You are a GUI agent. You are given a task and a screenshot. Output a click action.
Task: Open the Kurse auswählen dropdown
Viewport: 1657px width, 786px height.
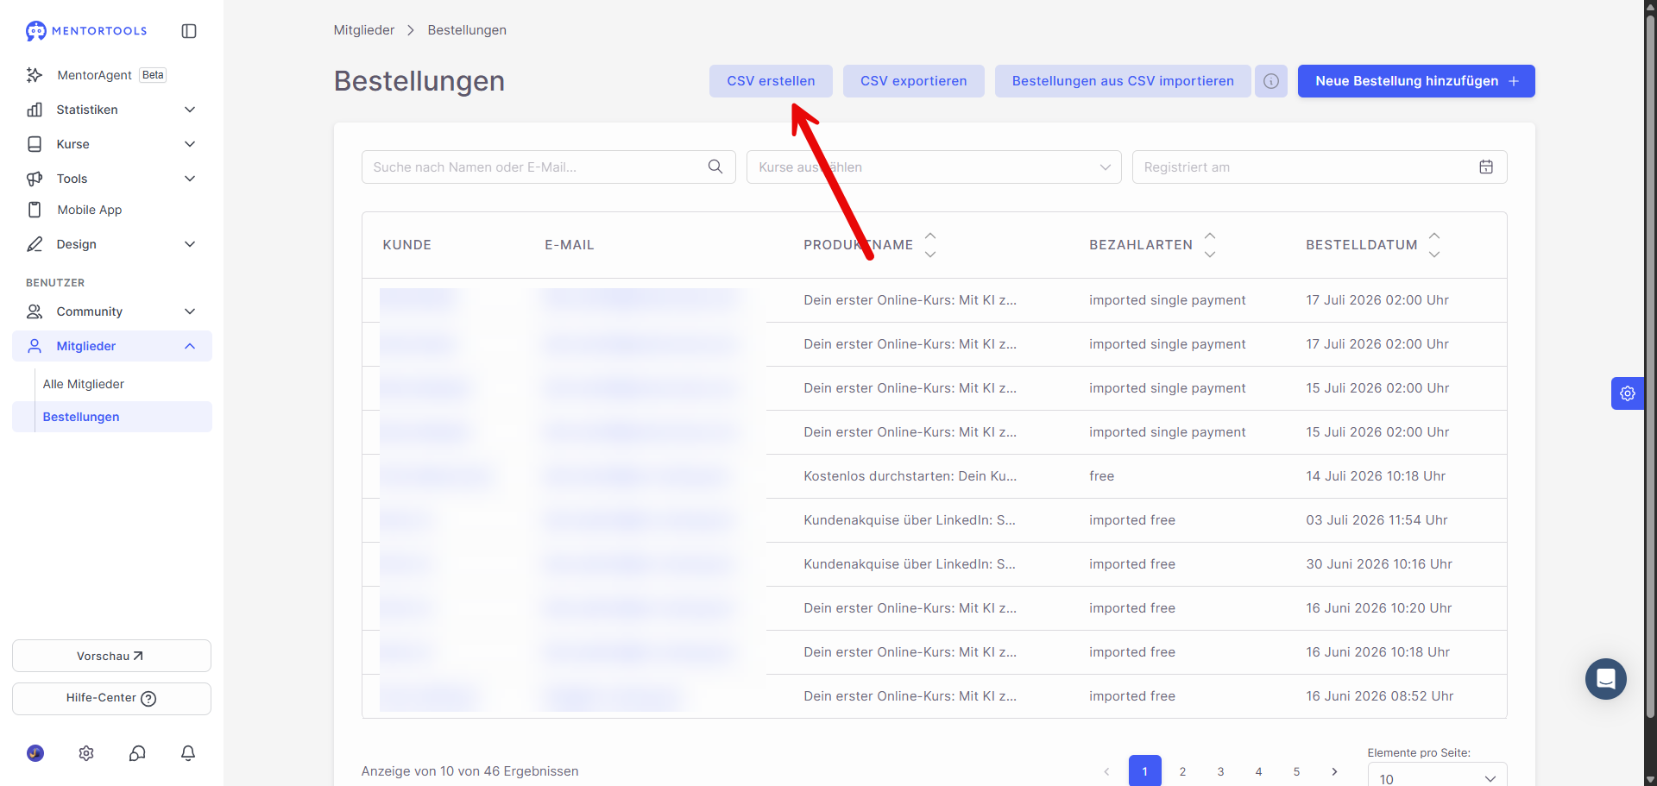pyautogui.click(x=934, y=167)
